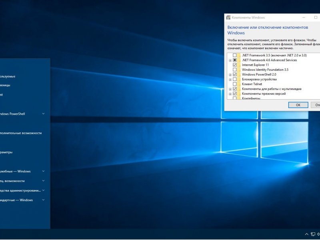Click folder icon beside Internet Explorer 11
The height and width of the screenshot is (240, 320).
tap(239, 65)
